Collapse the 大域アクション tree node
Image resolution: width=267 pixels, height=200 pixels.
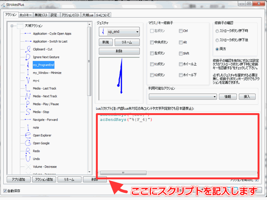click(x=12, y=26)
